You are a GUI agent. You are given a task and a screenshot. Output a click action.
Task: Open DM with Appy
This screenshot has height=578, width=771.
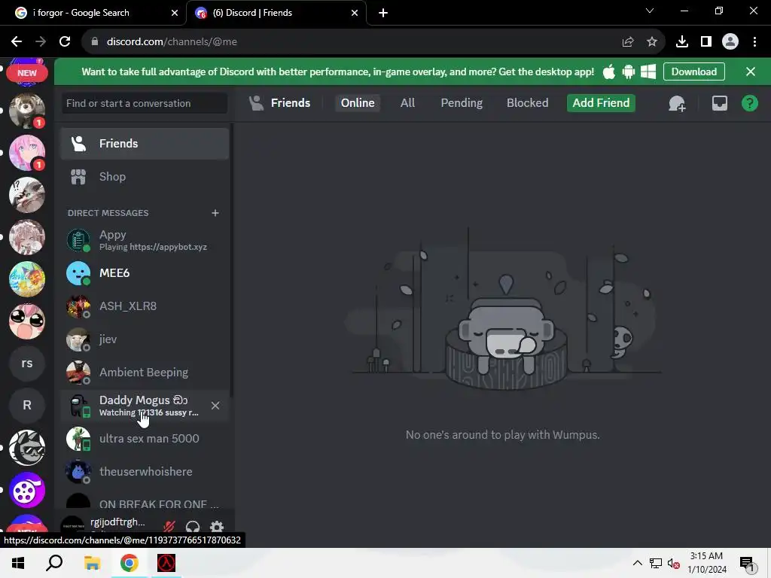(145, 240)
